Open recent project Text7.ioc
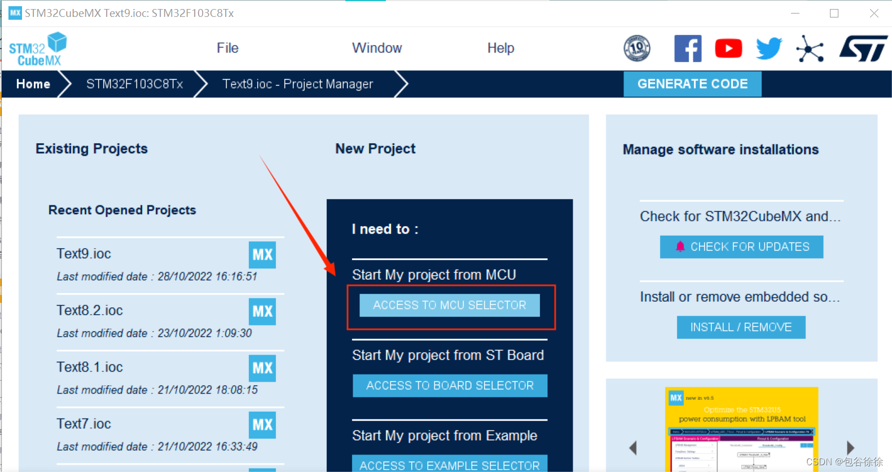Screen dimensions: 892x472 84,424
